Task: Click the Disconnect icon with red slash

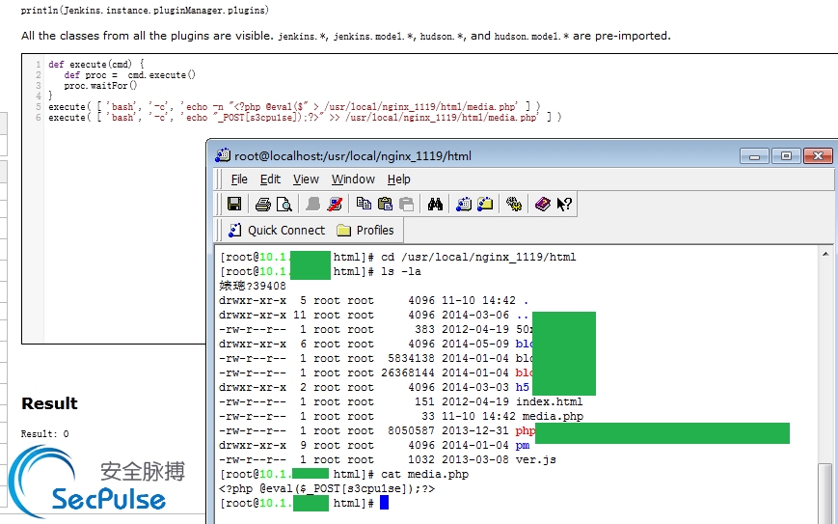Action: point(335,204)
